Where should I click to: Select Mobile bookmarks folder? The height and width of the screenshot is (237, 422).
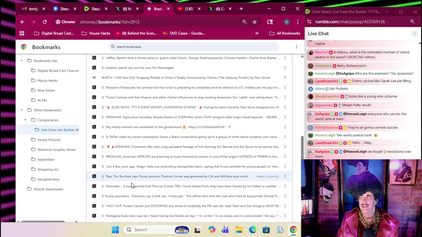pos(45,189)
